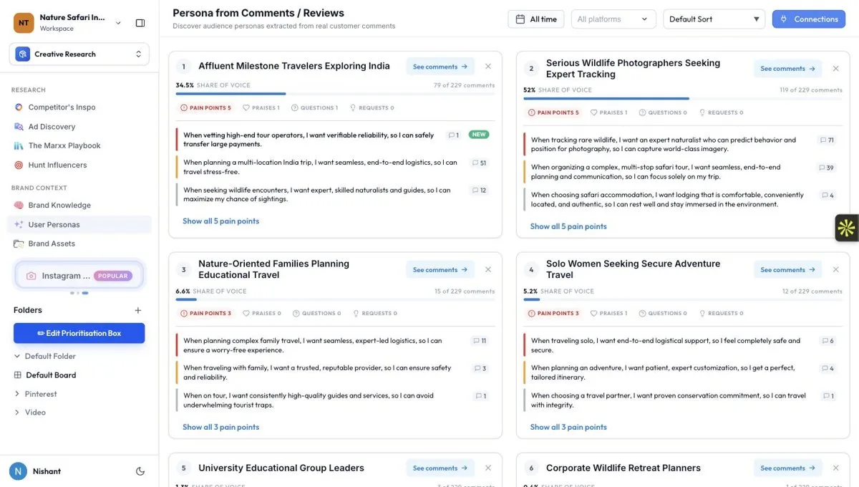
Task: Dismiss Affluent Milestone Travelers persona card
Action: tap(488, 67)
